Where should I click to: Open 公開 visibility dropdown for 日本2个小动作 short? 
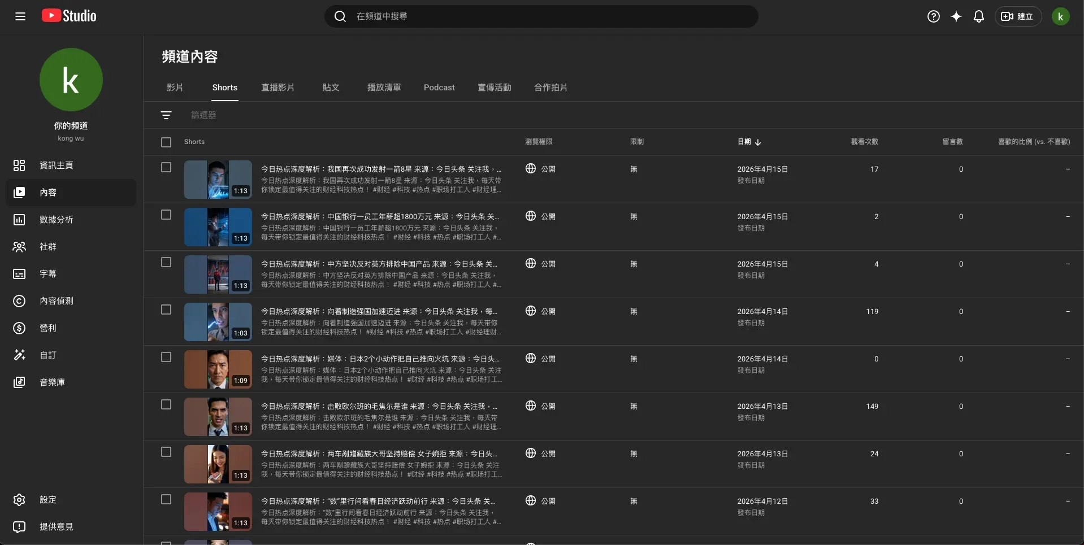541,359
